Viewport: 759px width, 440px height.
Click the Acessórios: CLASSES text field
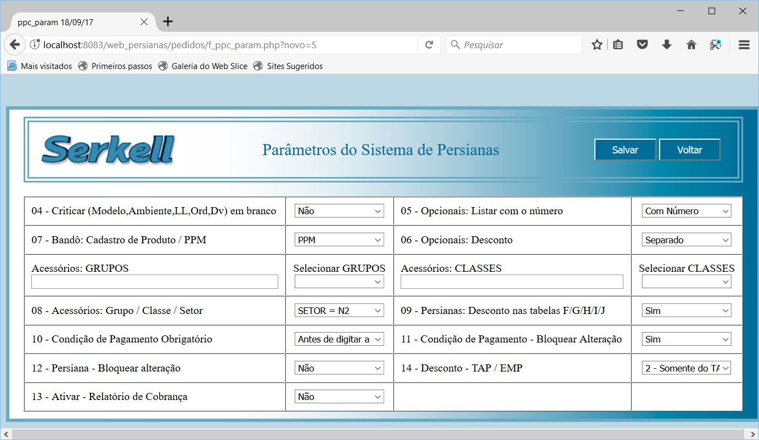click(x=512, y=282)
